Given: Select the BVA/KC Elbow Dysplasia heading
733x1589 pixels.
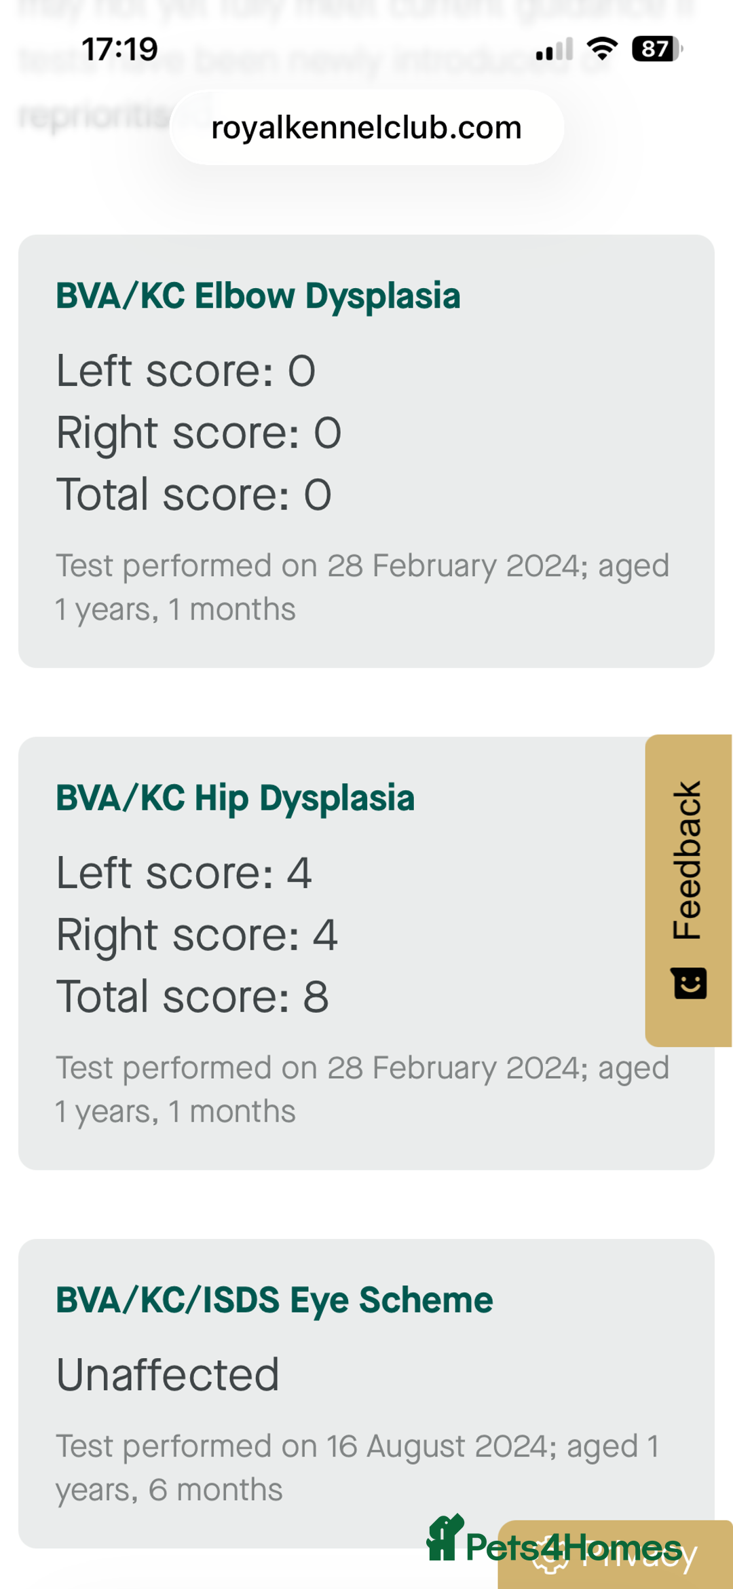Looking at the screenshot, I should 258,296.
